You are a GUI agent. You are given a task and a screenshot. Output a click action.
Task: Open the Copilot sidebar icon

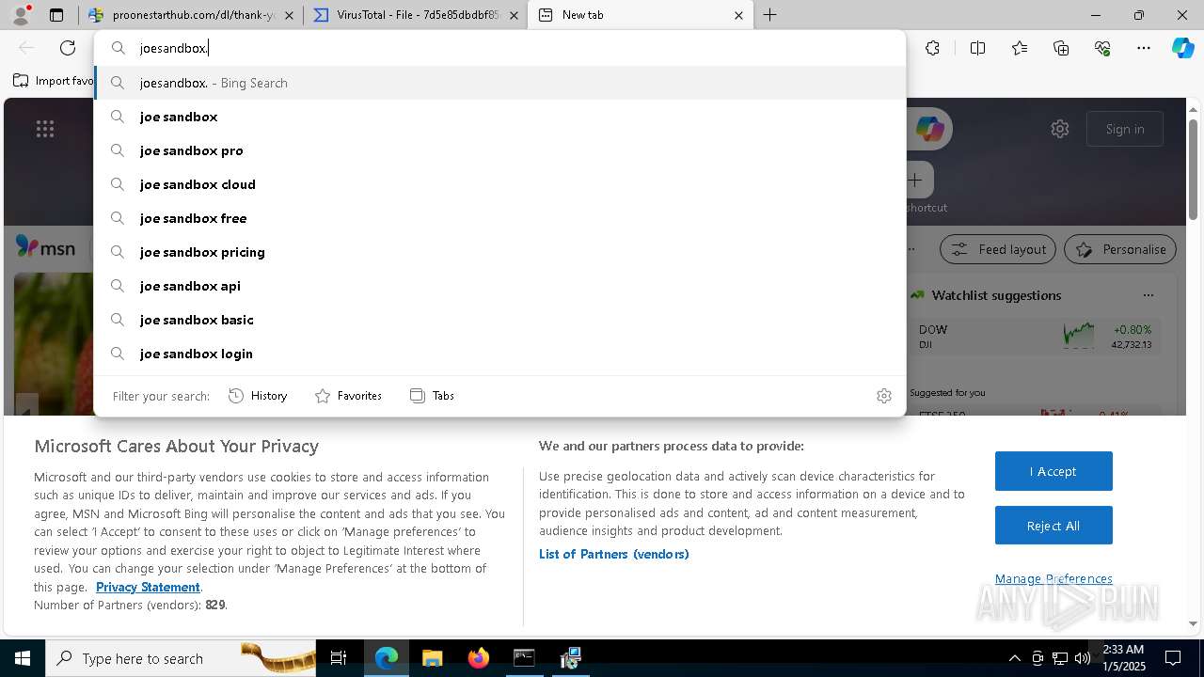point(1182,48)
